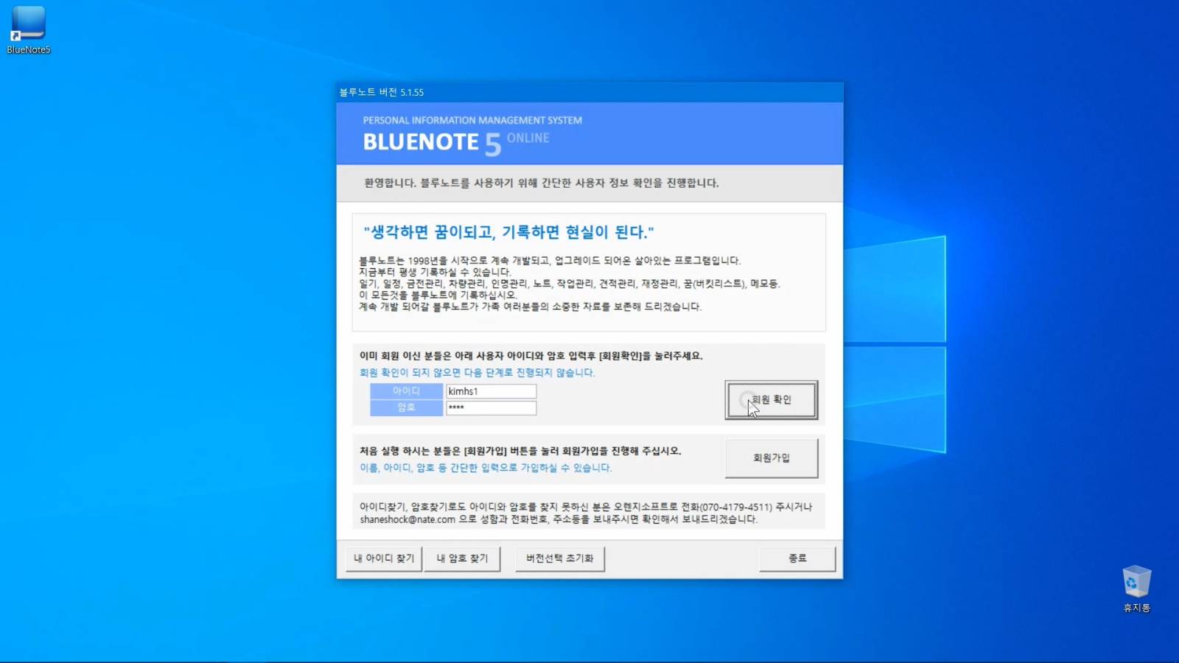
Task: Click the 회원 확인 button
Action: (x=771, y=400)
